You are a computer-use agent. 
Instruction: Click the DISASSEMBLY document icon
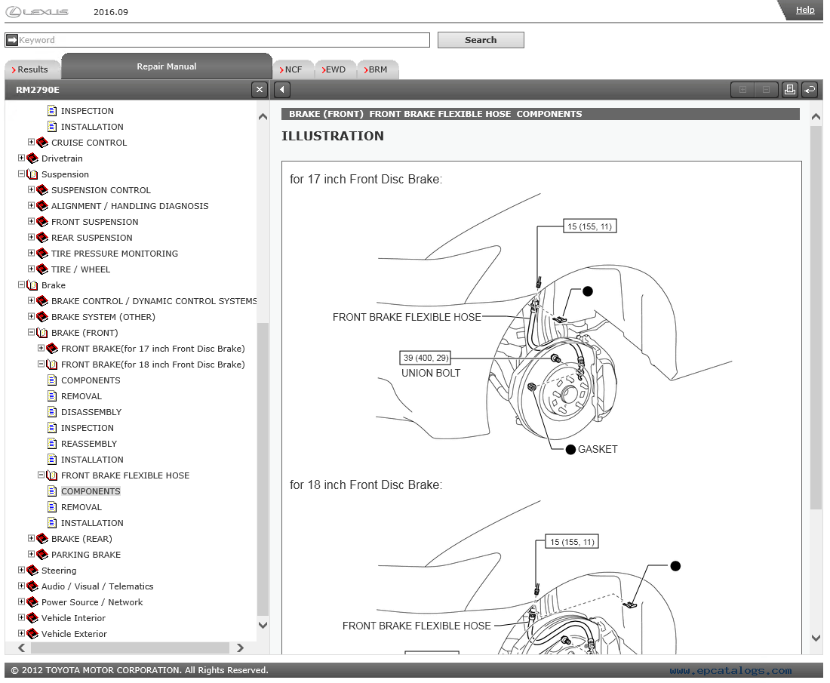point(52,412)
